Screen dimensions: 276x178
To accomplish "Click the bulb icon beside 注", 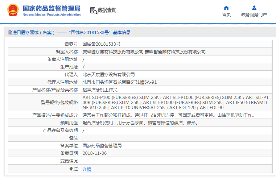I will tap(71, 169).
